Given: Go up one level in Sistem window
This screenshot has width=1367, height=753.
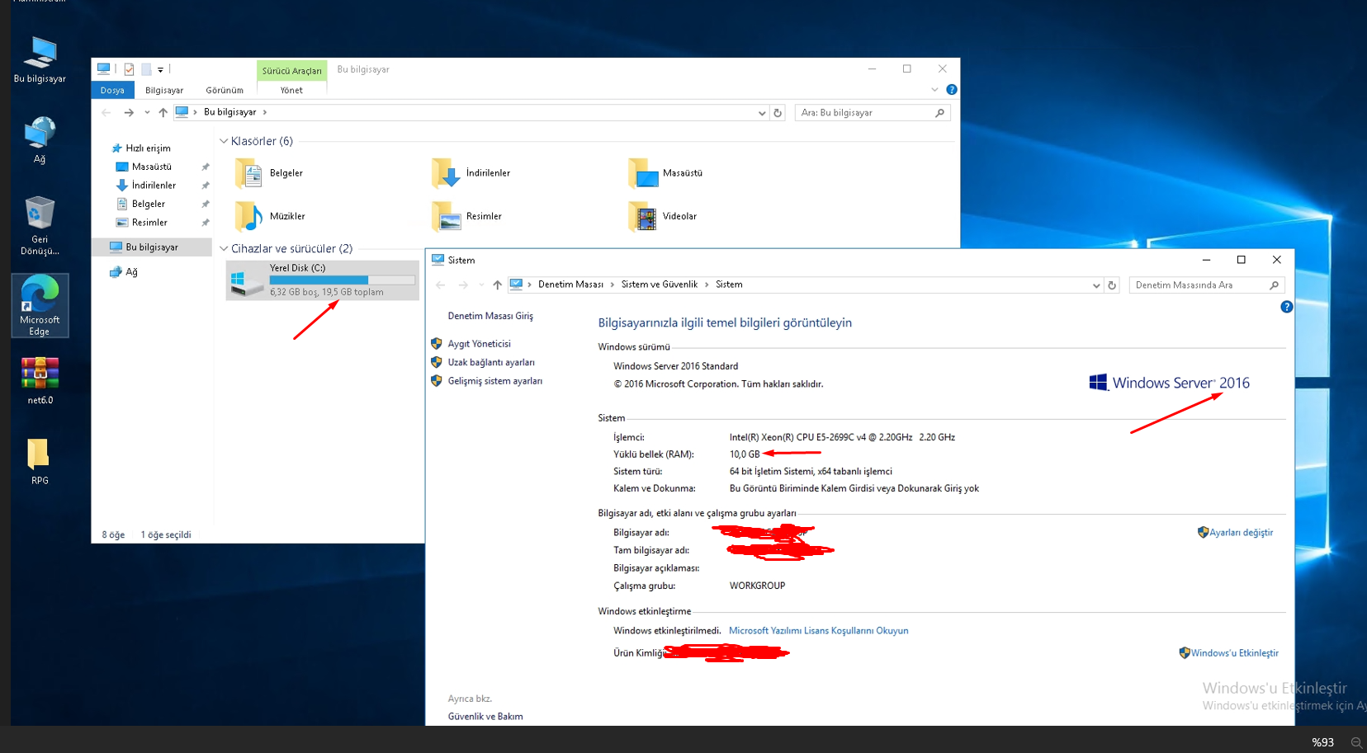Looking at the screenshot, I should pos(497,285).
